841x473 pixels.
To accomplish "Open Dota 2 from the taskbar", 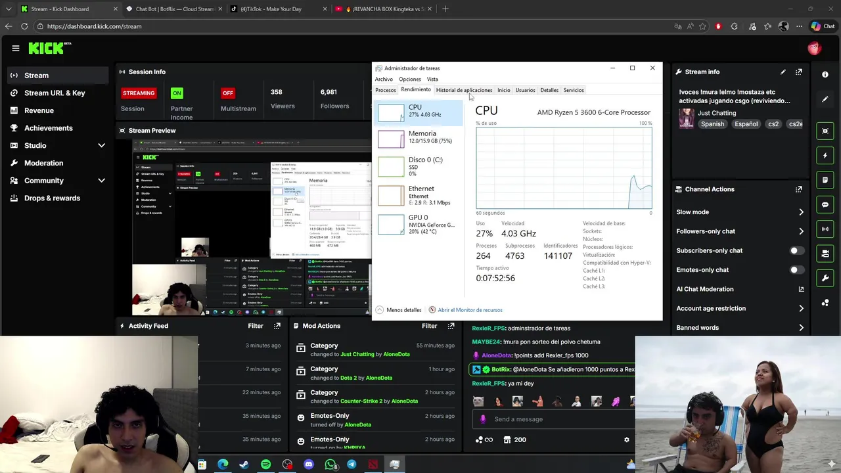I will tap(373, 464).
